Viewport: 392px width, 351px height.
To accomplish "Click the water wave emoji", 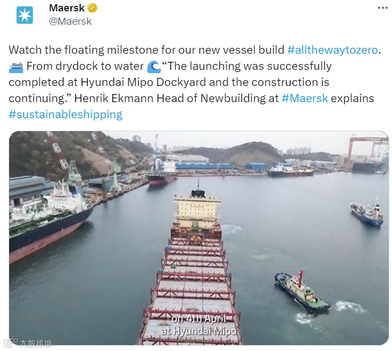I will pos(153,67).
